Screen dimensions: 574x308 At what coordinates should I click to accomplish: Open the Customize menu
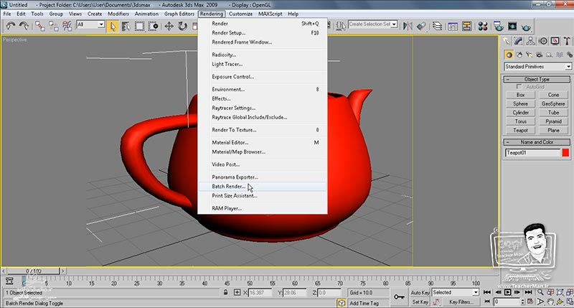click(240, 14)
